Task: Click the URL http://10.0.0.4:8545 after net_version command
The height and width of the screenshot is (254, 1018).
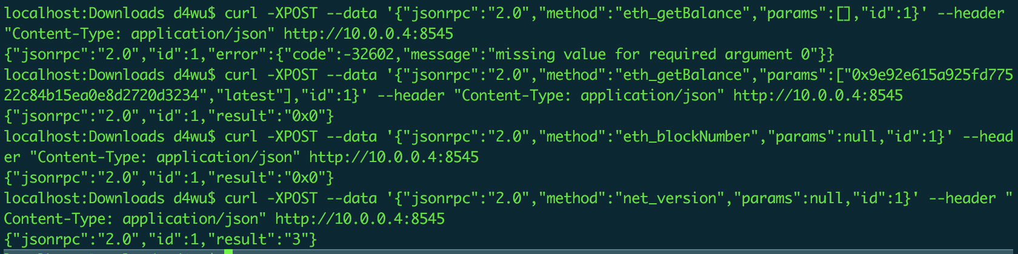Action: [360, 219]
